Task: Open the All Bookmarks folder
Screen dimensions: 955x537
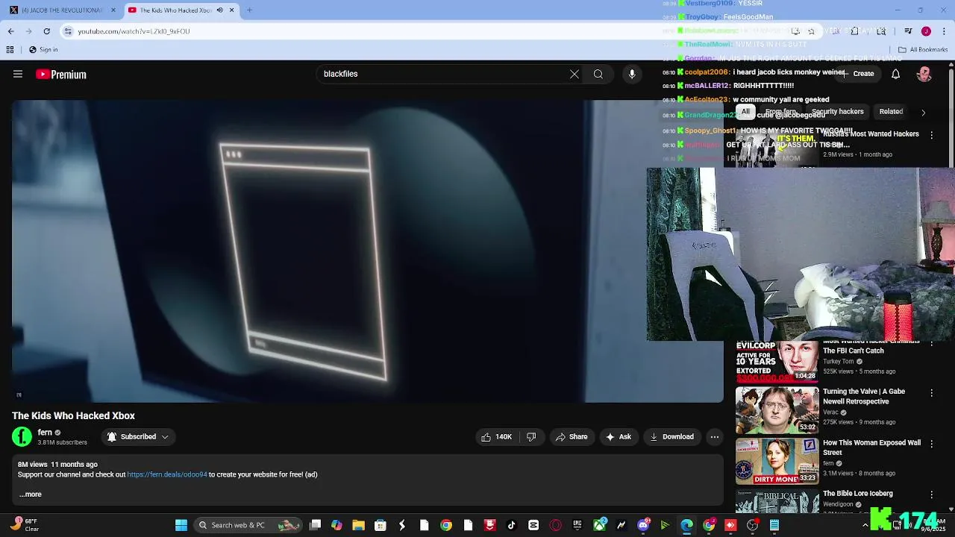Action: [923, 50]
